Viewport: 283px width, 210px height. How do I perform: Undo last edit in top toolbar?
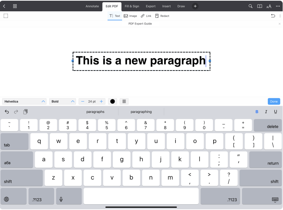click(x=273, y=16)
